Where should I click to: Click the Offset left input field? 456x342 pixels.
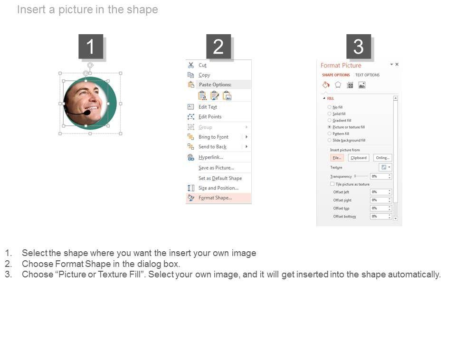click(379, 192)
